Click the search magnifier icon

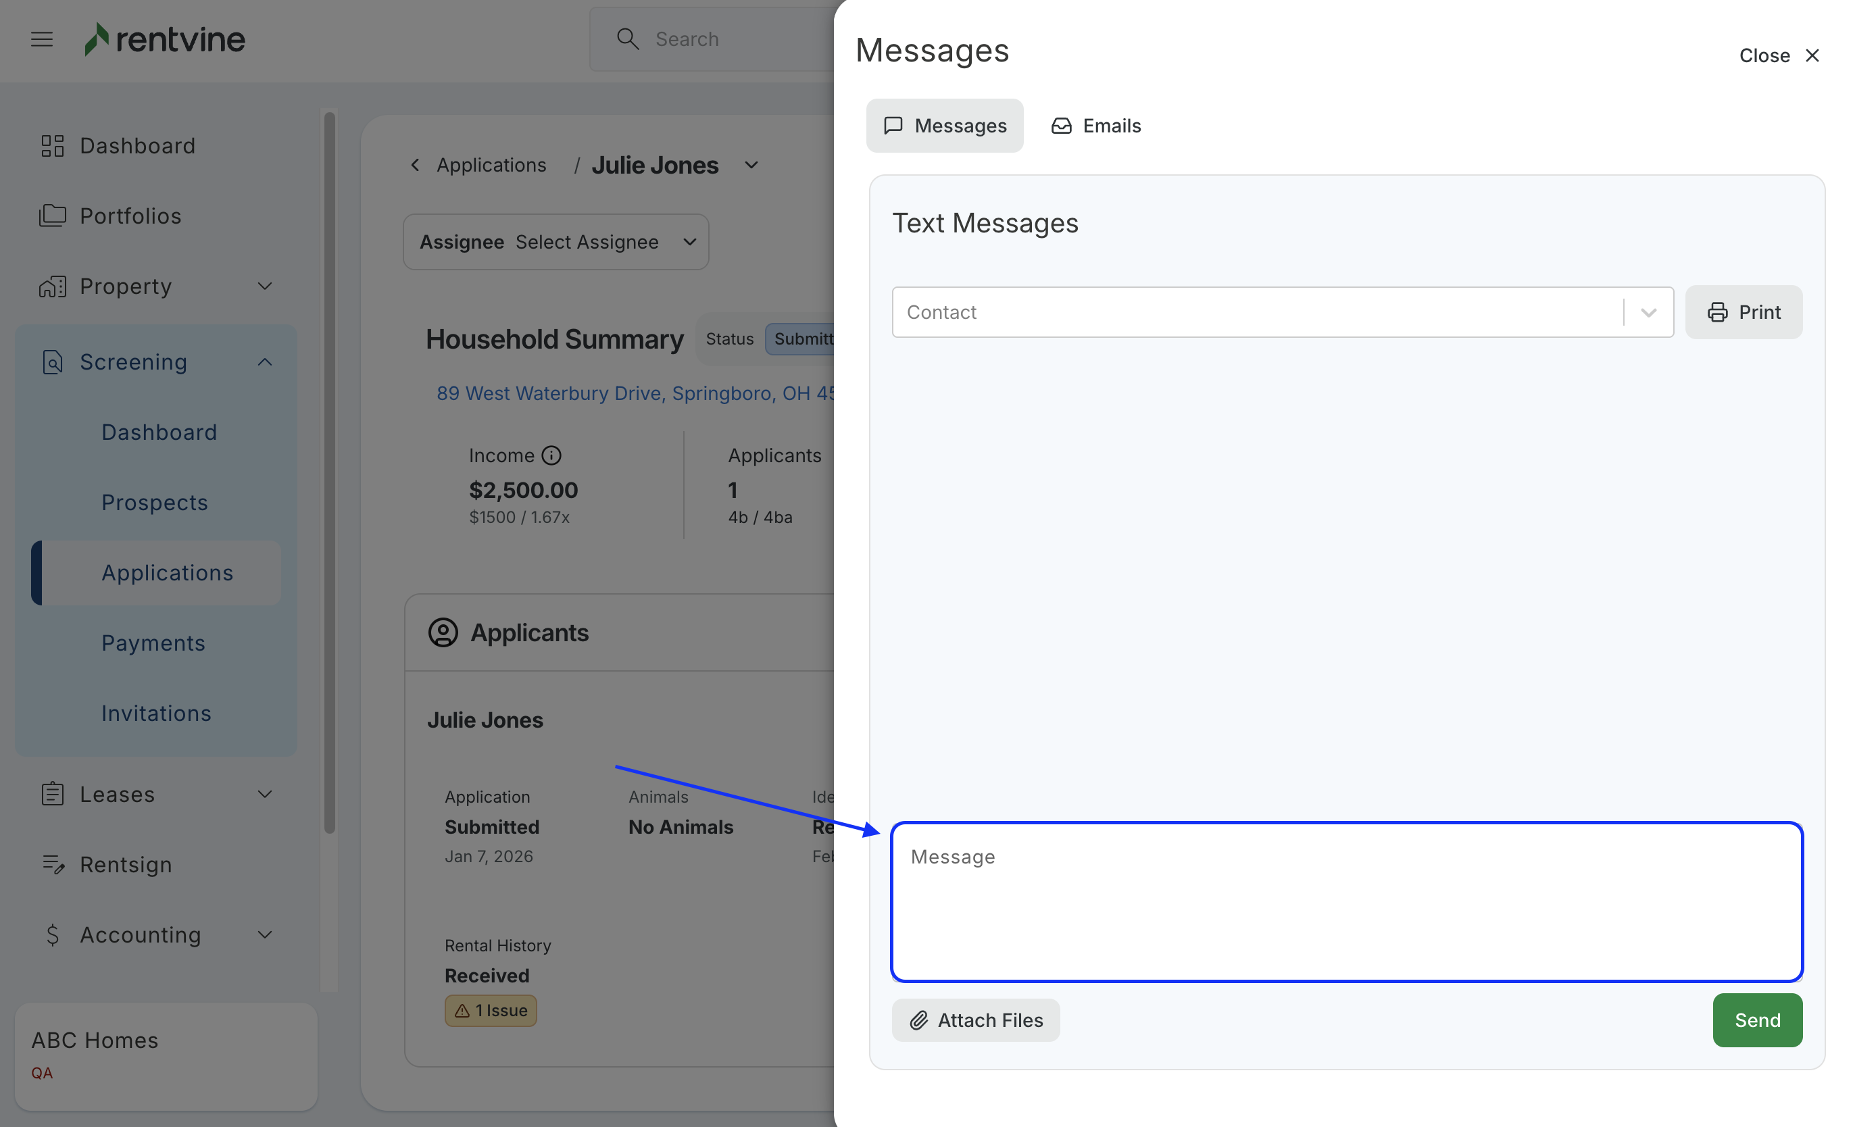[x=627, y=39]
